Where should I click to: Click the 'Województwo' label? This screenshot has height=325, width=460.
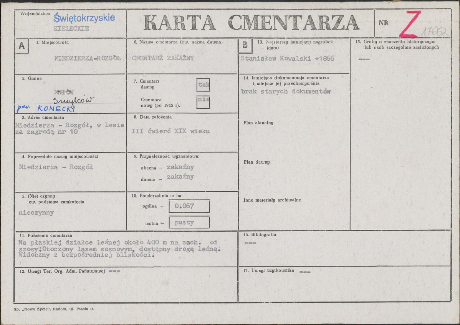pyautogui.click(x=35, y=14)
